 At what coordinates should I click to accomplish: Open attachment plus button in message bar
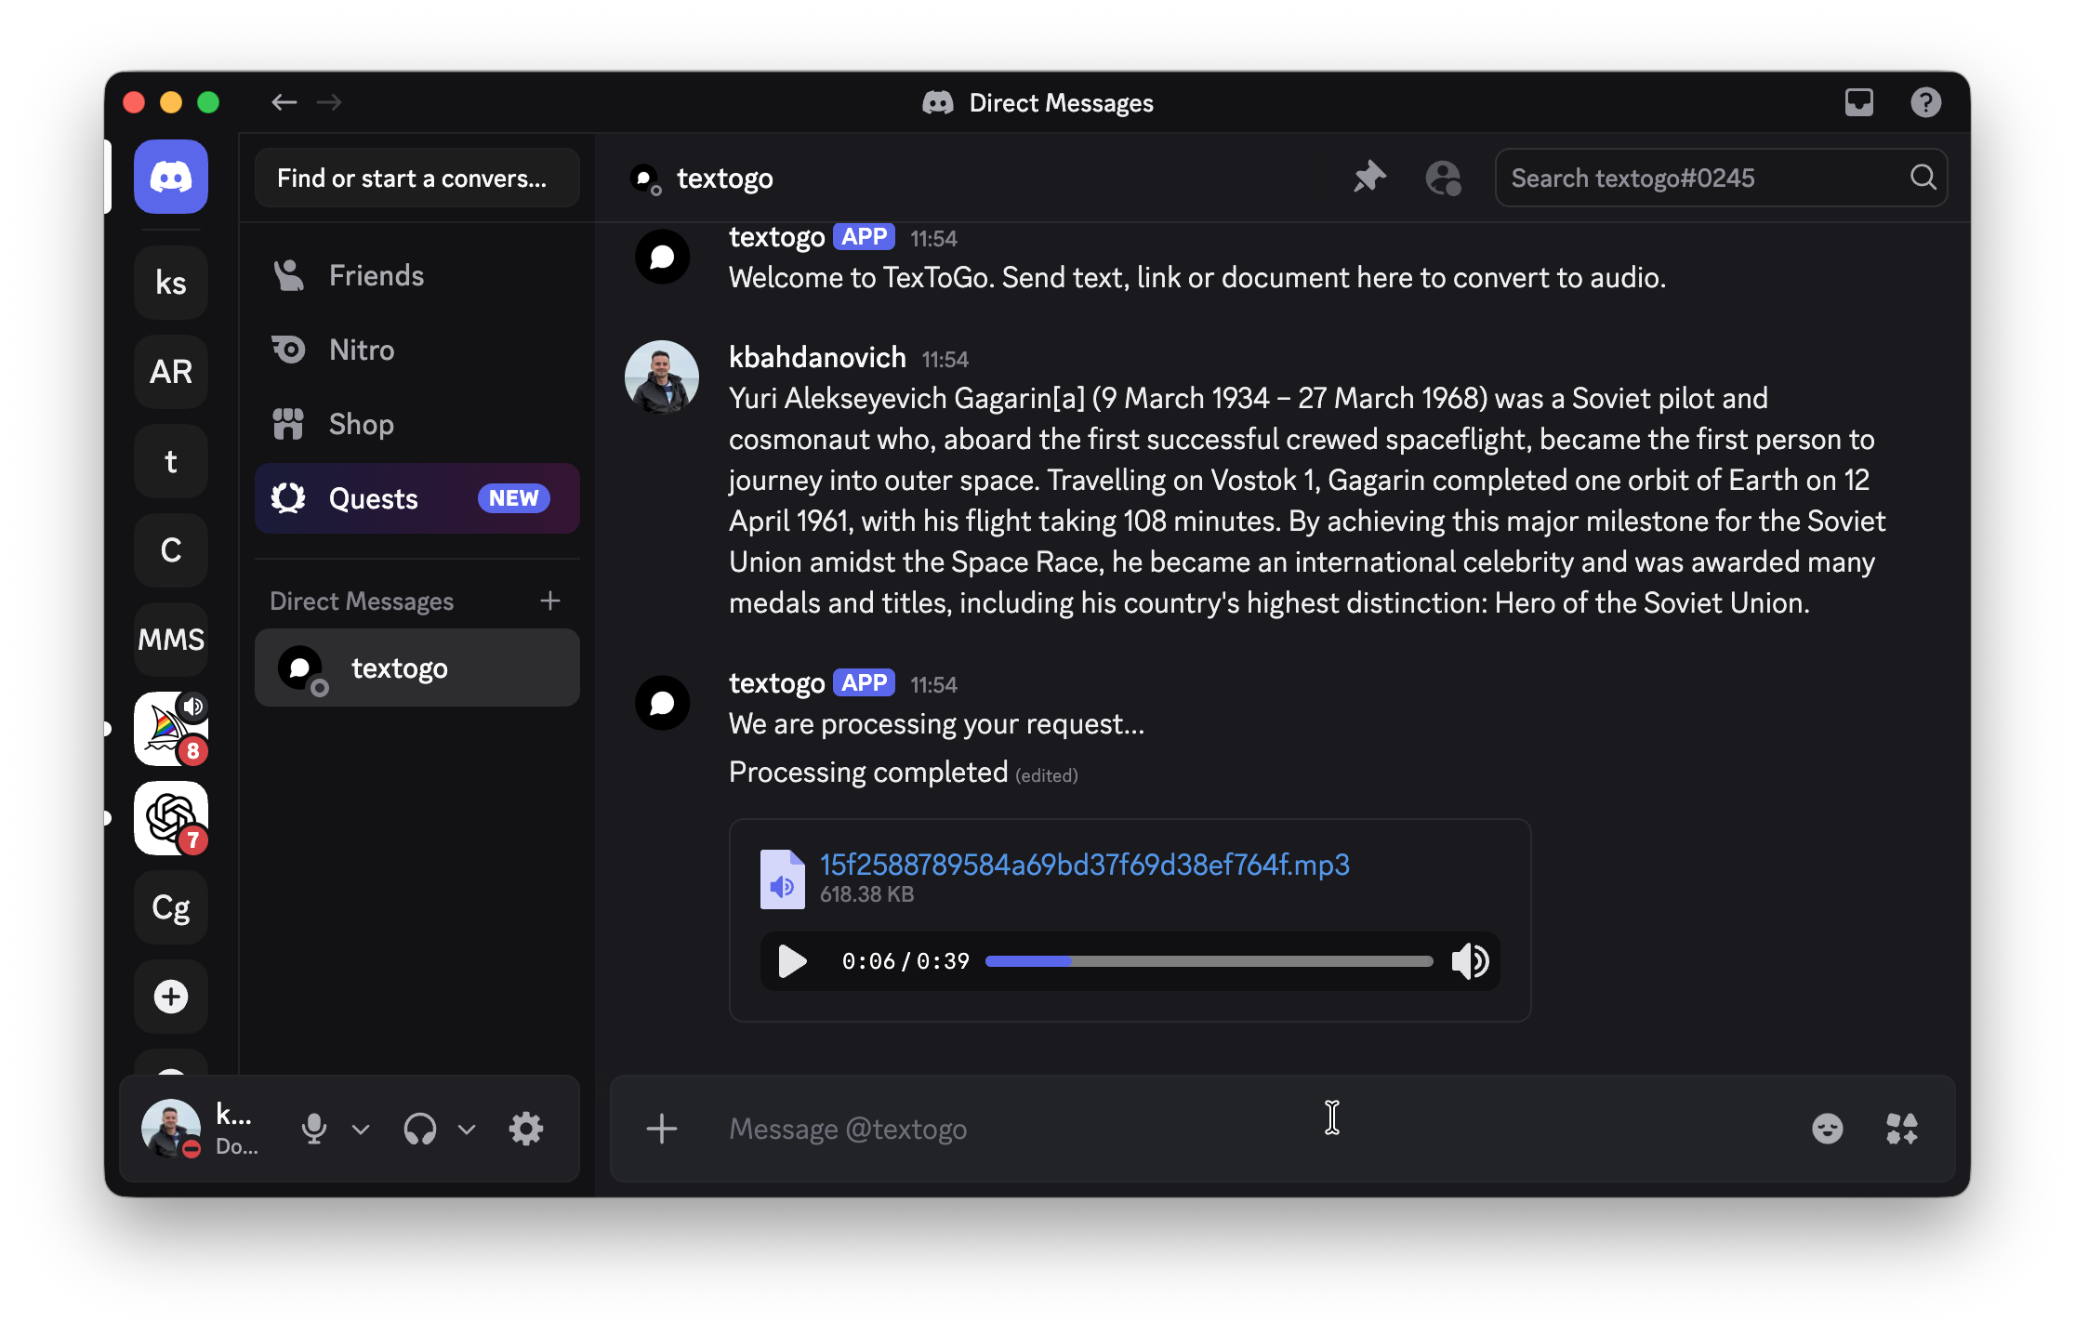click(x=662, y=1129)
